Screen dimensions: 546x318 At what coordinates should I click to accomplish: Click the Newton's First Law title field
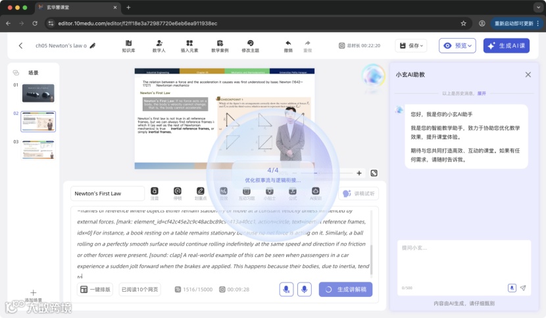pos(107,193)
